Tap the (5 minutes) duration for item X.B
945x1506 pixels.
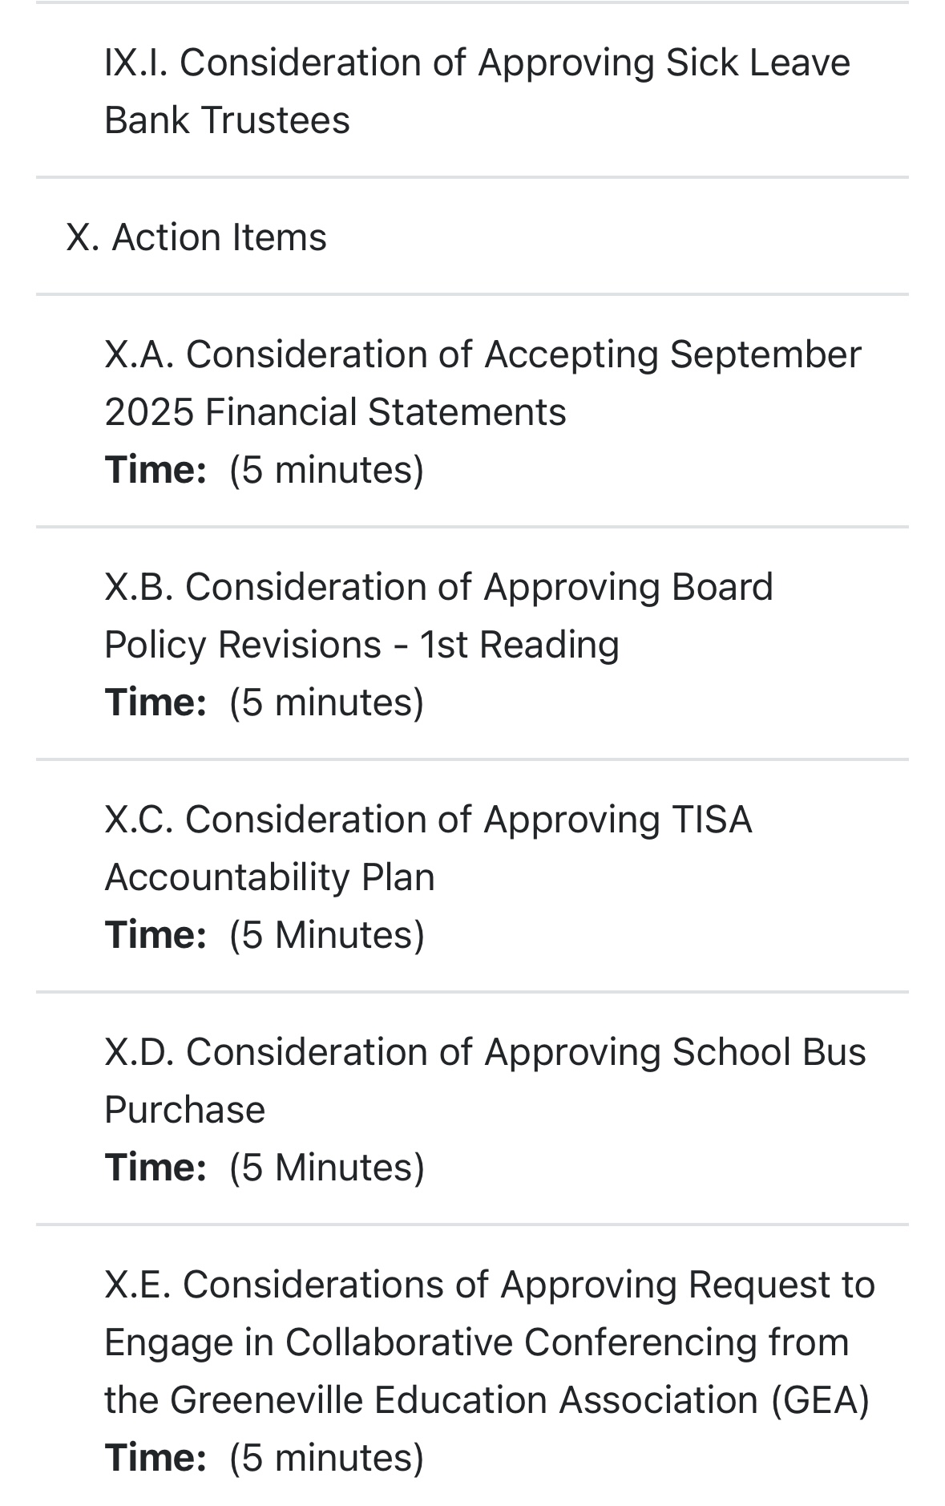coord(326,702)
